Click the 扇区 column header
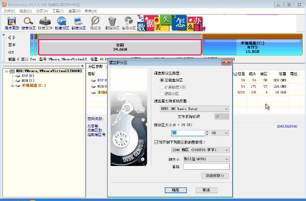 tap(264, 74)
